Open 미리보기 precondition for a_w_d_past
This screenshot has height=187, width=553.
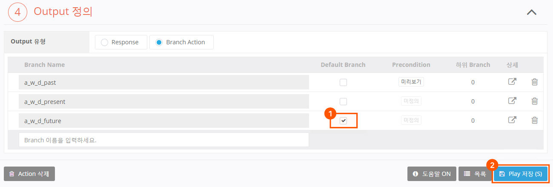point(411,82)
